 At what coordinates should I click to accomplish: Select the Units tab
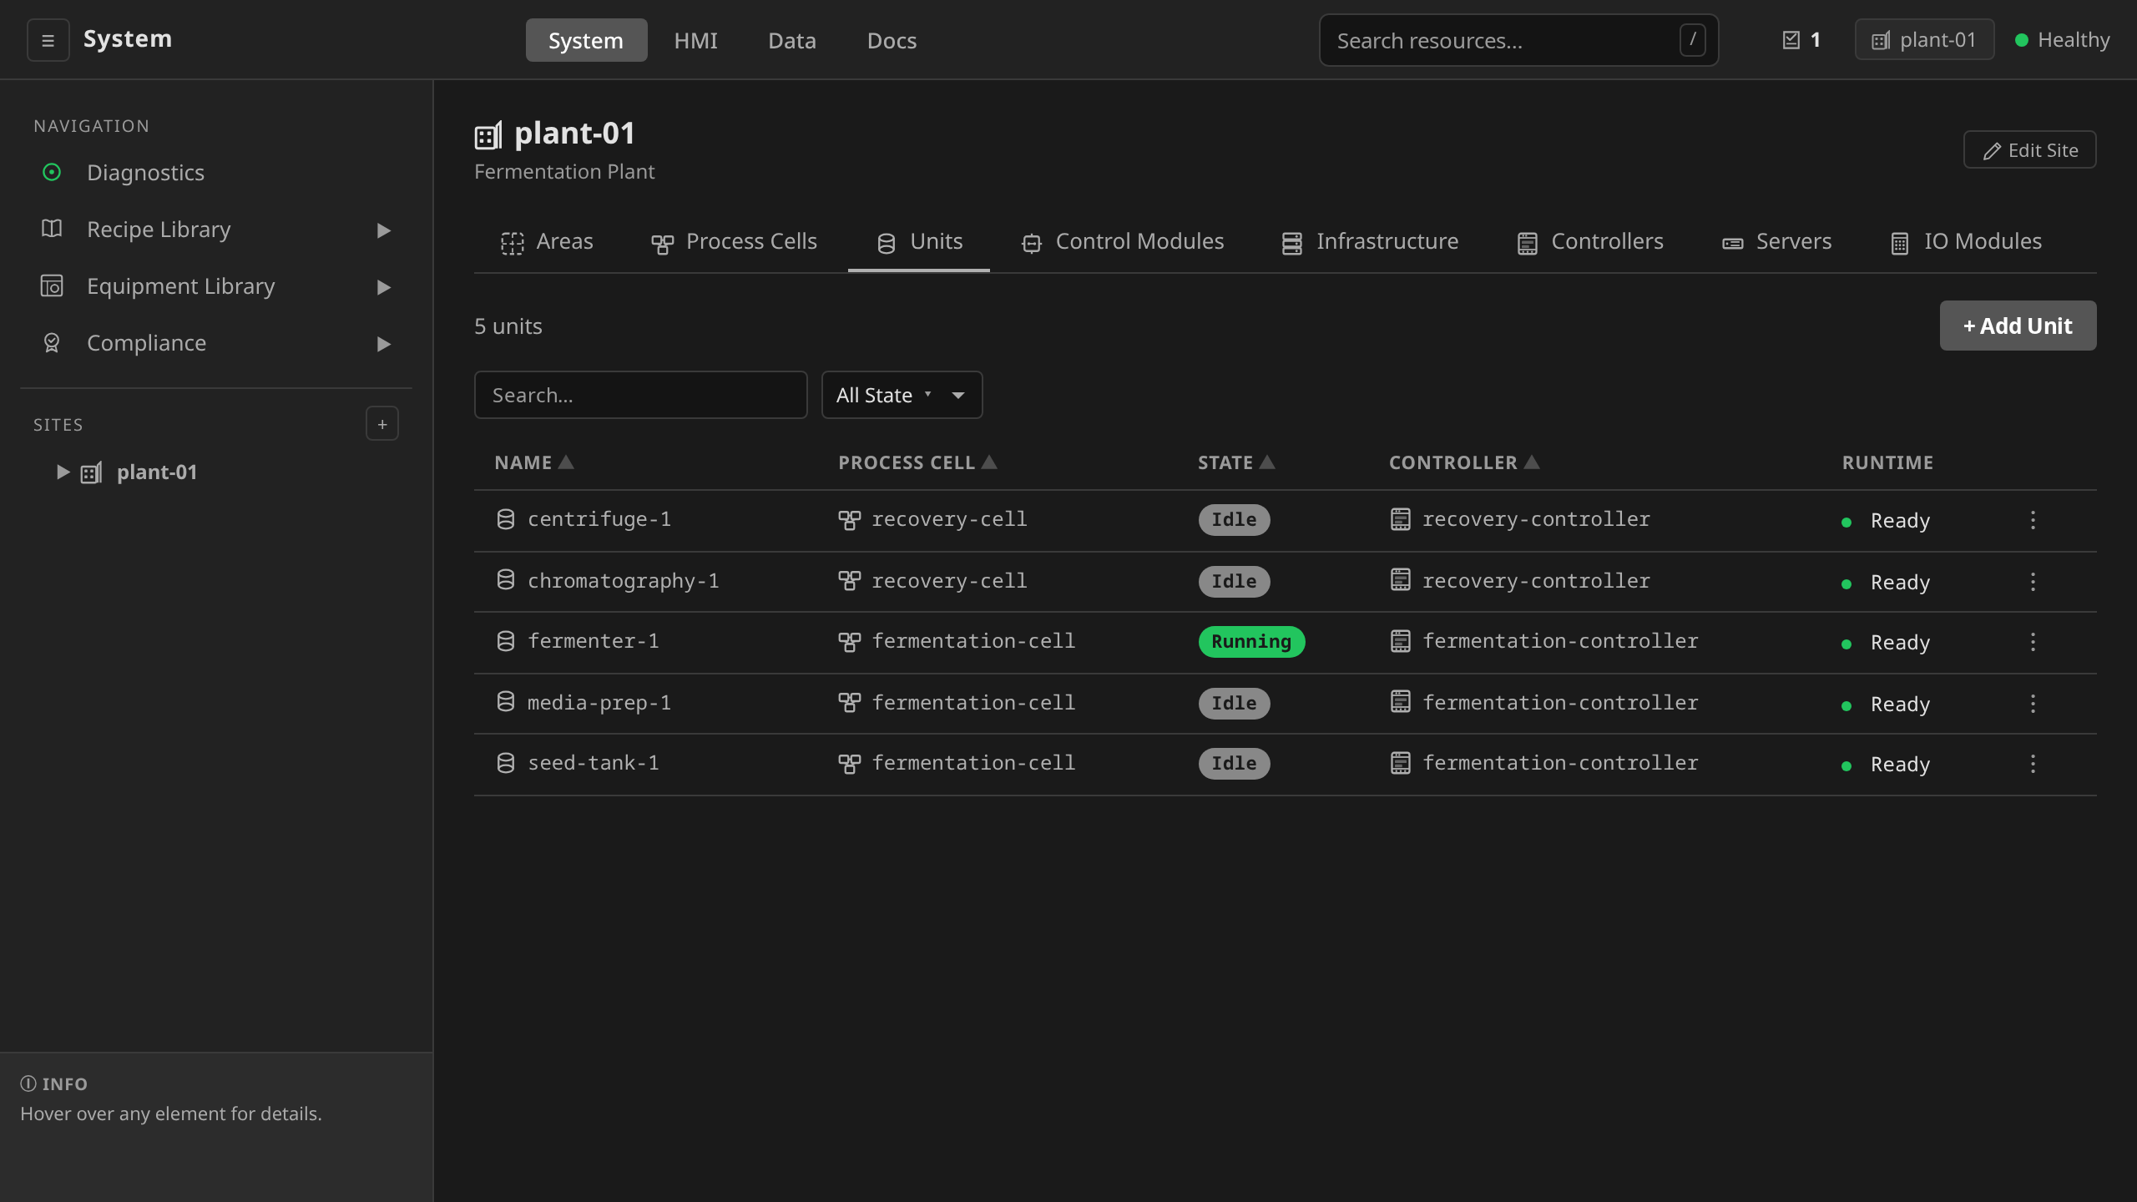coord(919,242)
